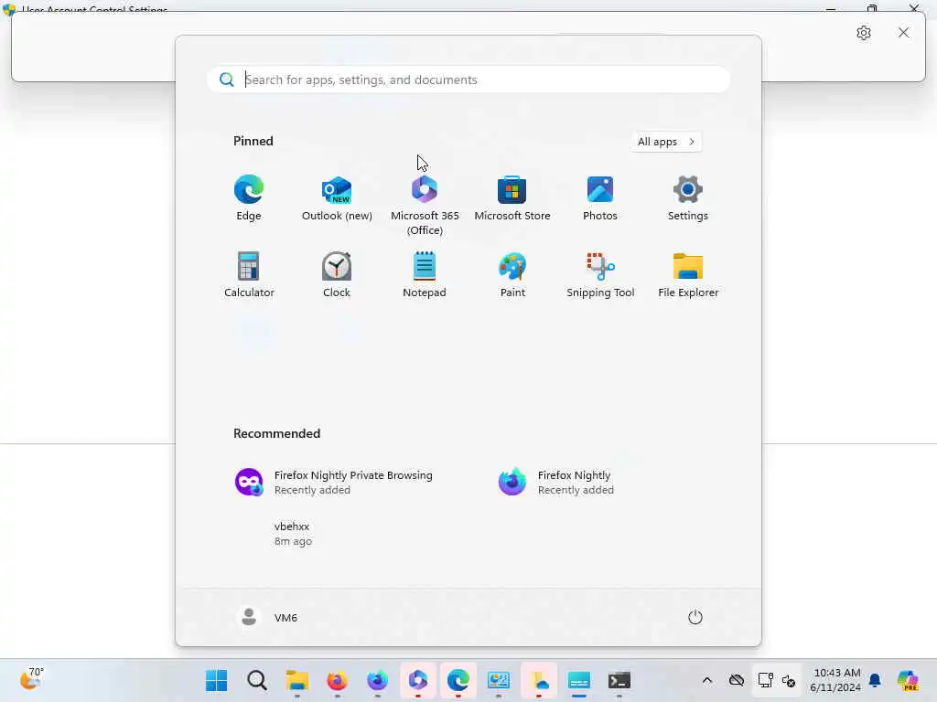Screen dimensions: 937x702
Task: Open the Clock app
Action: click(337, 275)
